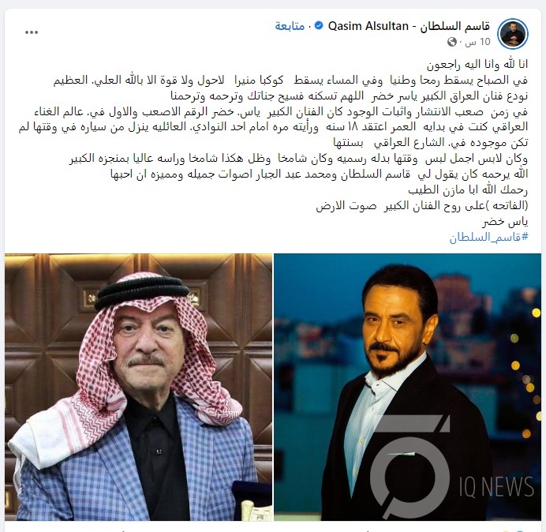Click the closing name line ياس خضر

pyautogui.click(x=505, y=222)
